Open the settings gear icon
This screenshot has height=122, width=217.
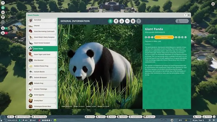tap(213, 4)
